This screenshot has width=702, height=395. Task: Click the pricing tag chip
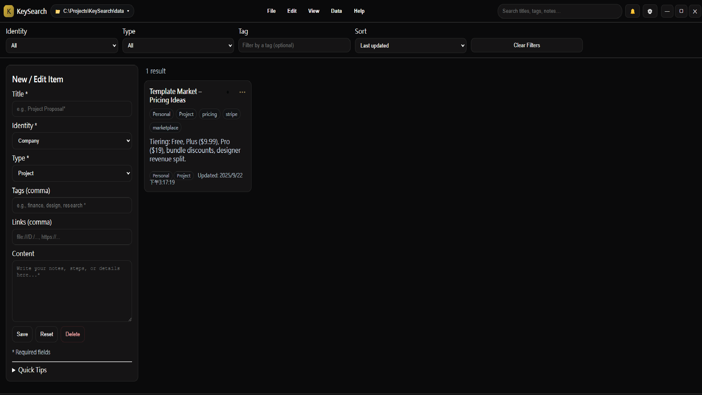point(210,114)
